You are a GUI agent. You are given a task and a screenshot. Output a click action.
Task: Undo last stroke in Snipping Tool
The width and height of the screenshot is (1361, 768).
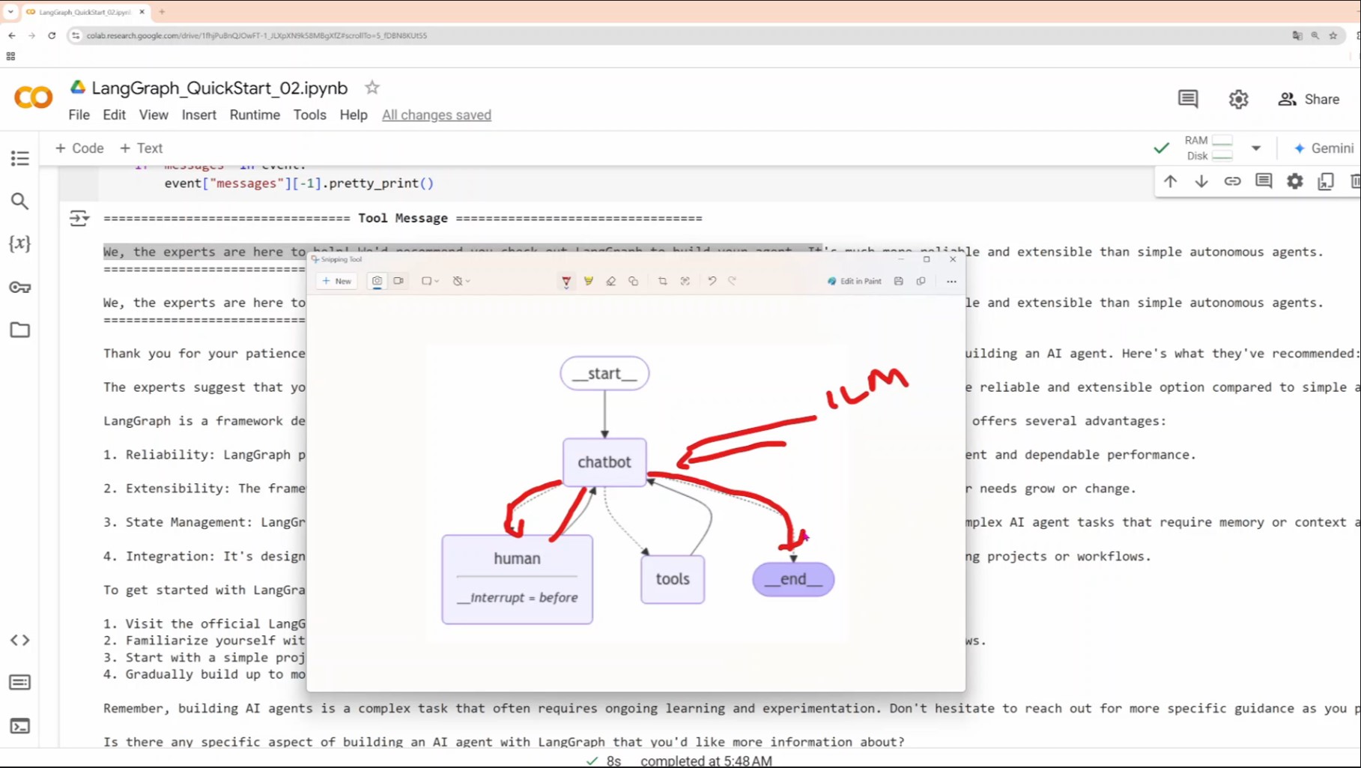[x=712, y=281]
